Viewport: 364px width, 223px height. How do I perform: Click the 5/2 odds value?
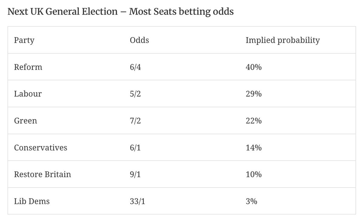coord(135,94)
